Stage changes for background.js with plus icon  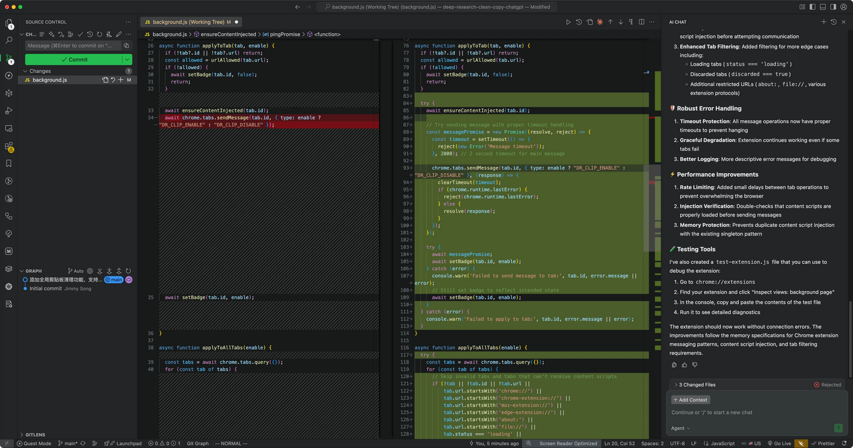pos(121,80)
